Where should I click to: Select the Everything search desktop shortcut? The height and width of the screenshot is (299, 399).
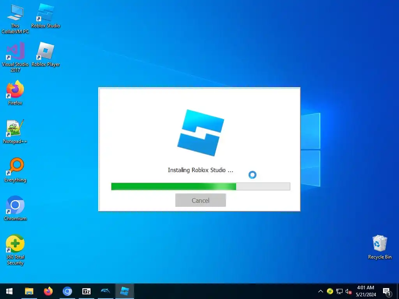point(15,170)
